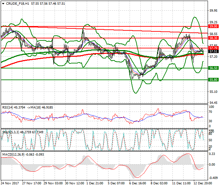Click the RSI 30 level scale value

210,121
